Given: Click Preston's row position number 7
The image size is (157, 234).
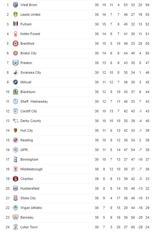Looking at the screenshot, I should 8,63.
